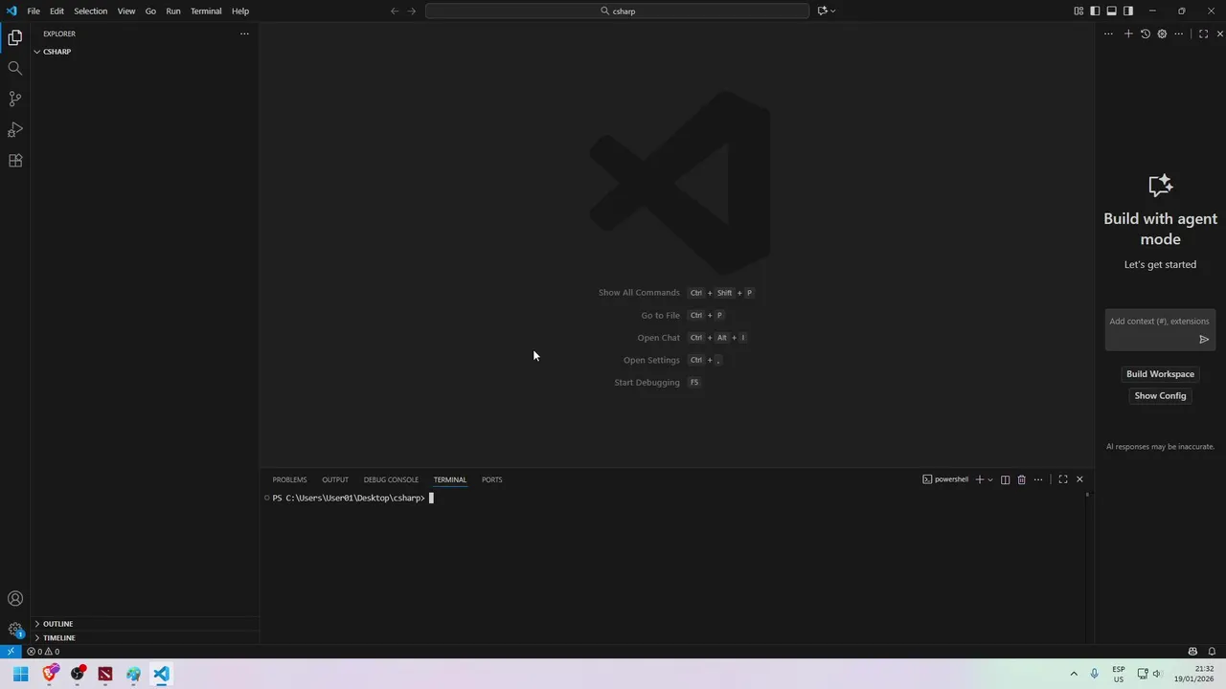
Task: Open the Manage gear in activity bar
Action: 15,630
